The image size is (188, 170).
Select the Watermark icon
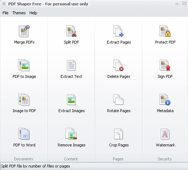(165, 134)
